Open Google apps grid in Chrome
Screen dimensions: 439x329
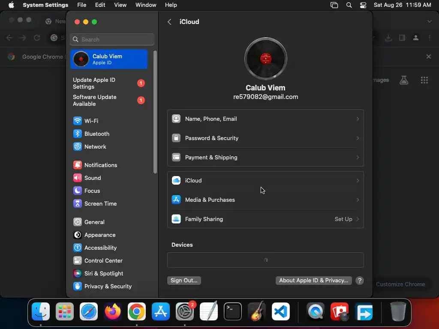[424, 80]
